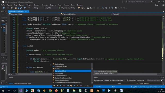Click the IntelliSense list scroll-up arrow
This screenshot has height=93, width=165.
(92, 64)
